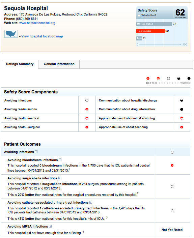Screen dimensions: 194x238
Task: Click the white middle legend circle
Action: tap(168, 78)
